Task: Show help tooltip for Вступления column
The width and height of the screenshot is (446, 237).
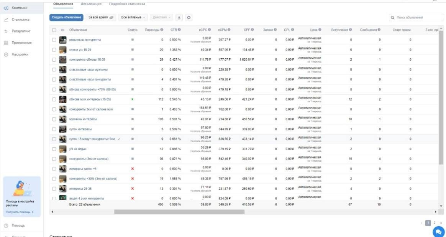Action: tap(351, 30)
